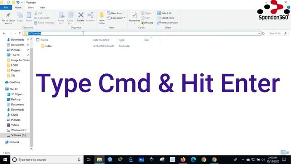Open Videos in navigation pane
The width and height of the screenshot is (291, 164).
15,125
